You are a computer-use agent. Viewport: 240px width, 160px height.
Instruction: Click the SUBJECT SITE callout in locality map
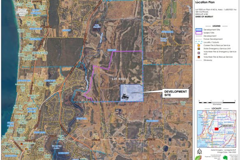tap(227, 126)
